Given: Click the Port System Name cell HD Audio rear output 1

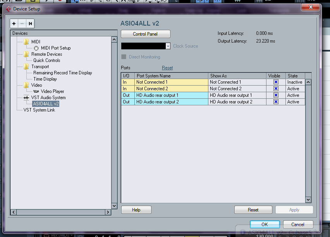Looking at the screenshot, I should click(171, 95).
